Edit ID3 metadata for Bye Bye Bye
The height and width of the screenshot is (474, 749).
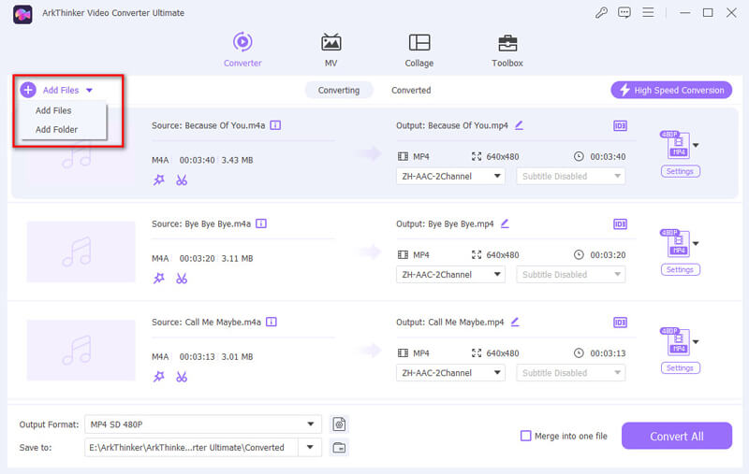click(620, 224)
